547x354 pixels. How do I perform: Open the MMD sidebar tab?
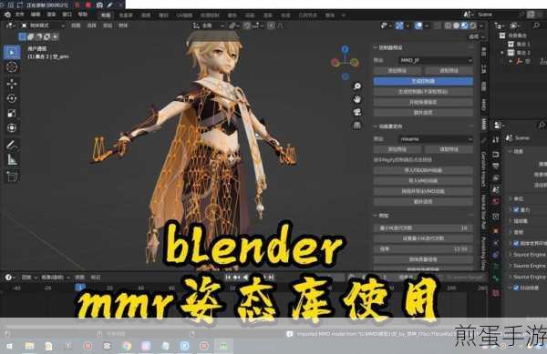click(x=484, y=105)
